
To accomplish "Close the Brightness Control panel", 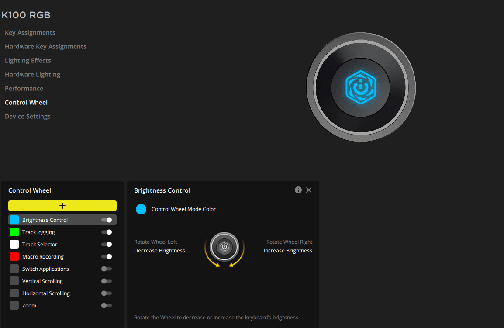I will (x=309, y=190).
